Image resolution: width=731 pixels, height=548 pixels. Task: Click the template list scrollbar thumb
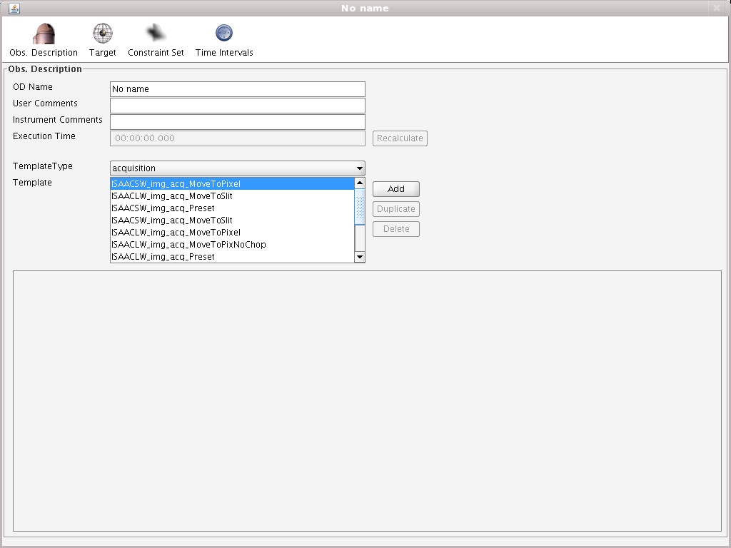click(x=360, y=206)
